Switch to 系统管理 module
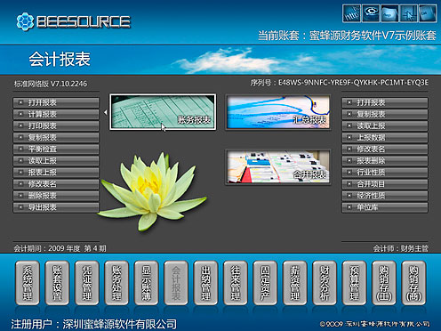This screenshot has width=441, height=331. pyautogui.click(x=28, y=283)
